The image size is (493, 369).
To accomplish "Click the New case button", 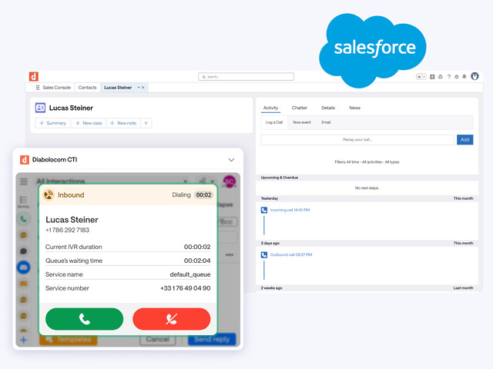I will click(89, 123).
